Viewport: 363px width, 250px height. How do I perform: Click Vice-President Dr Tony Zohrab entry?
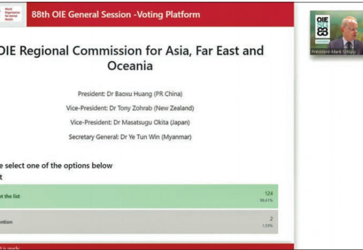click(x=130, y=108)
